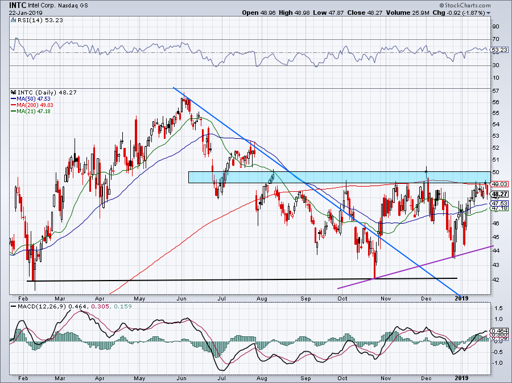Click Feb on the MACD panel date axis

pos(23,379)
